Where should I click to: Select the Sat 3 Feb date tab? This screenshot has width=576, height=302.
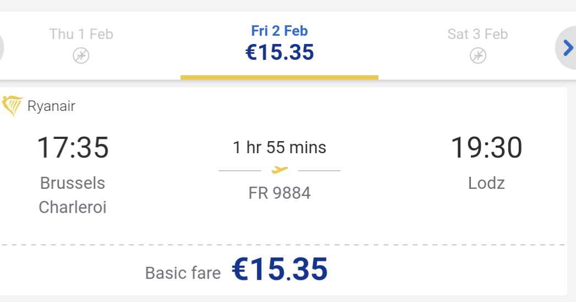[478, 46]
